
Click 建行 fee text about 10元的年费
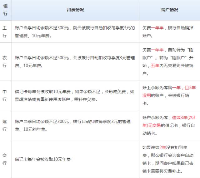click(x=73, y=125)
